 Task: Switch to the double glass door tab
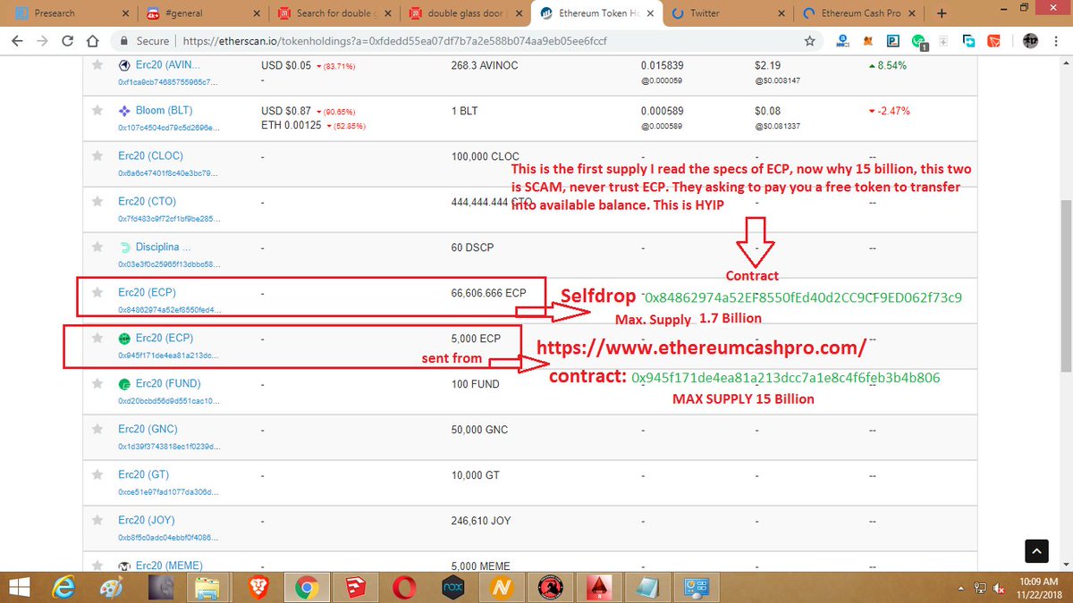pyautogui.click(x=462, y=13)
